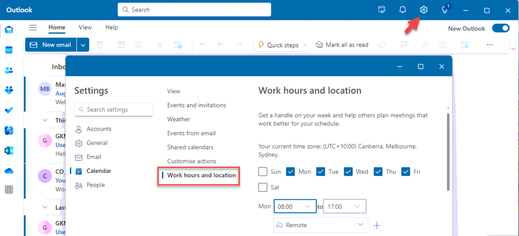The image size is (519, 236).
Task: Expand the ribbon with the chevron
Action: tap(514, 49)
